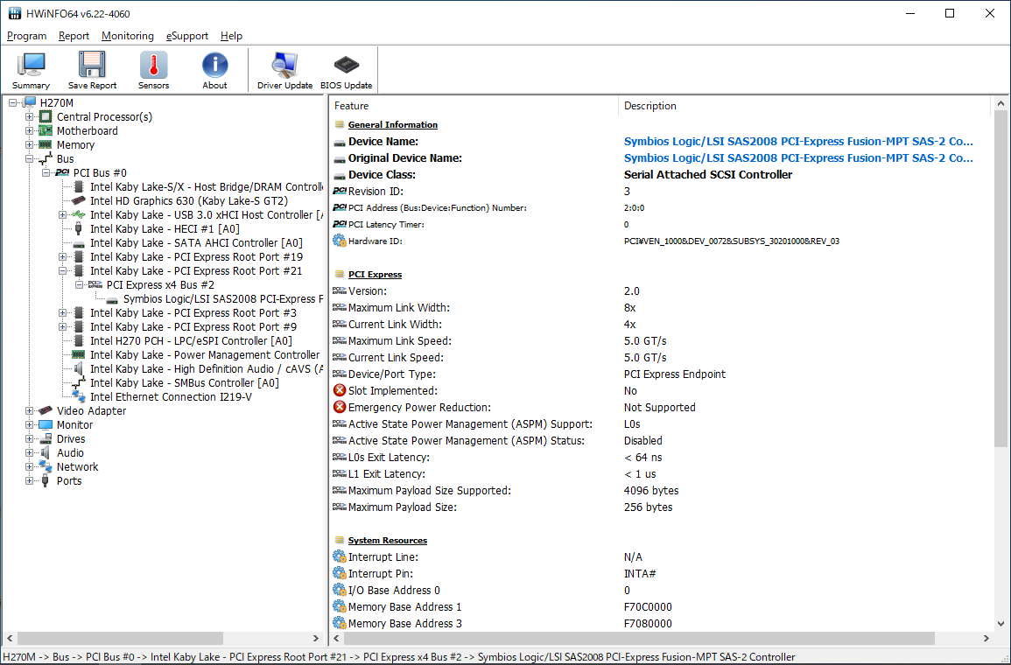Screen dimensions: 1011x665
Task: Expand the Video Adapter node
Action: 29,410
